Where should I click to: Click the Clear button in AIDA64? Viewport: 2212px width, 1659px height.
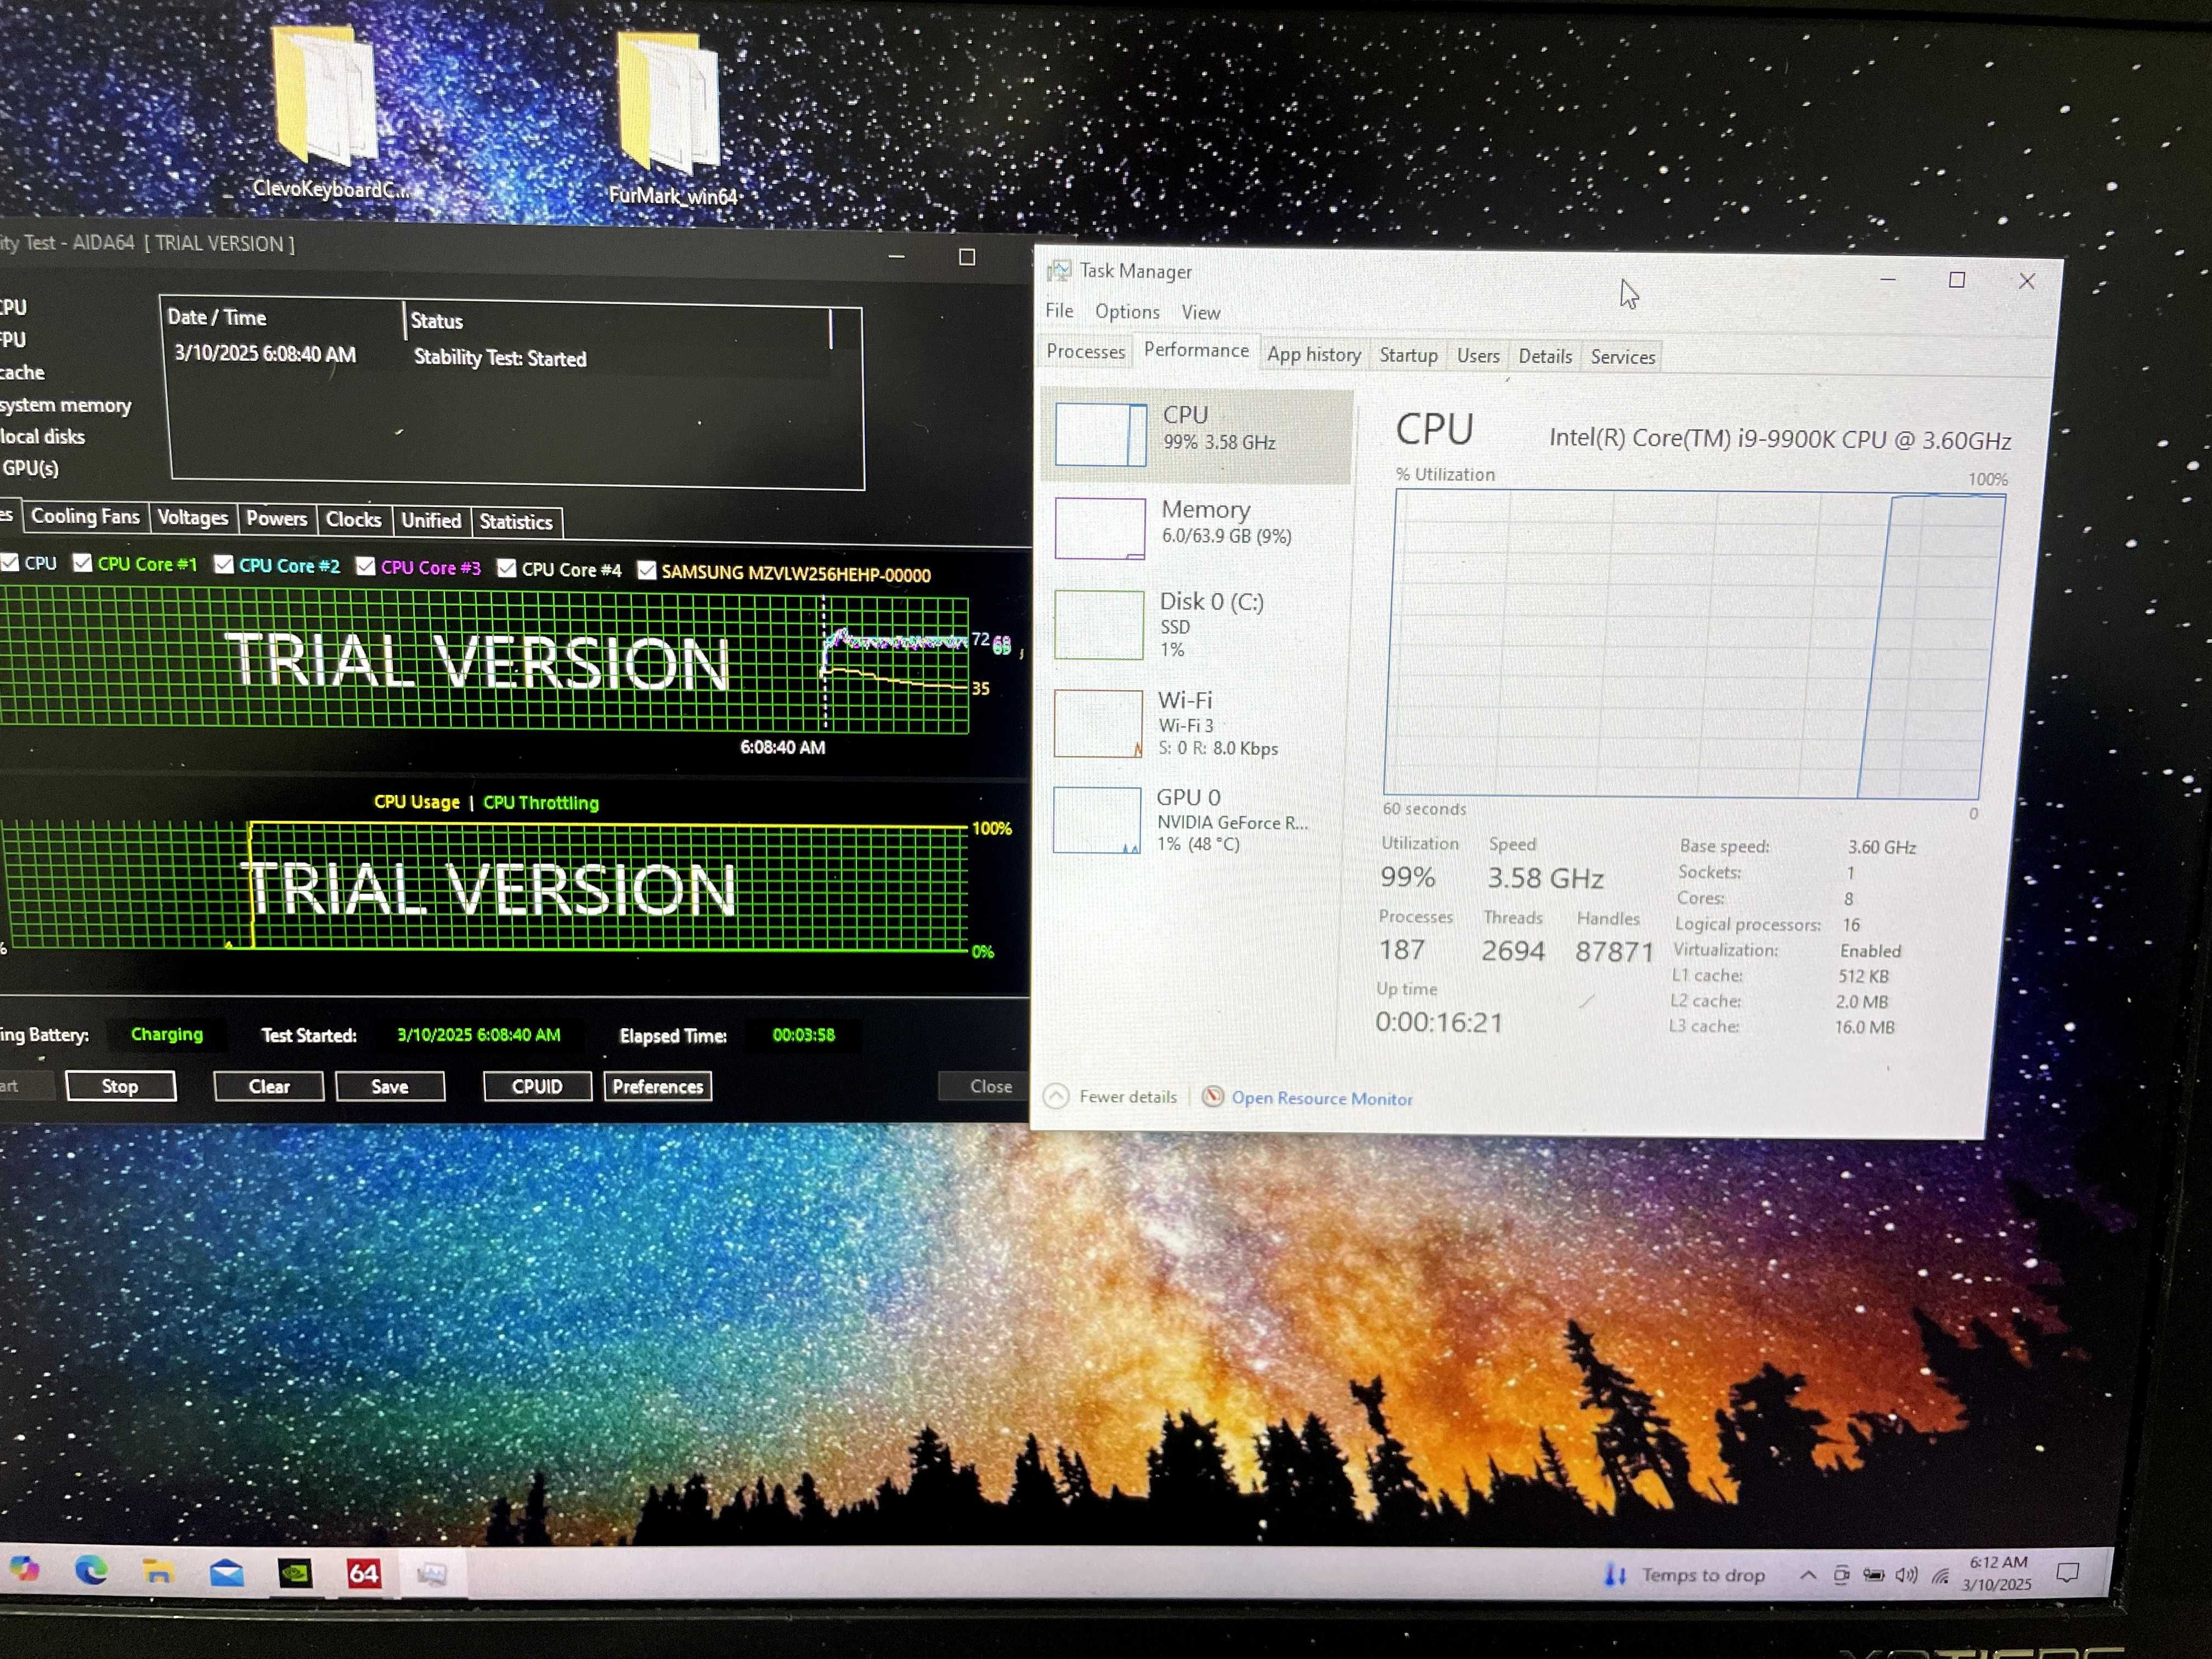click(269, 1086)
